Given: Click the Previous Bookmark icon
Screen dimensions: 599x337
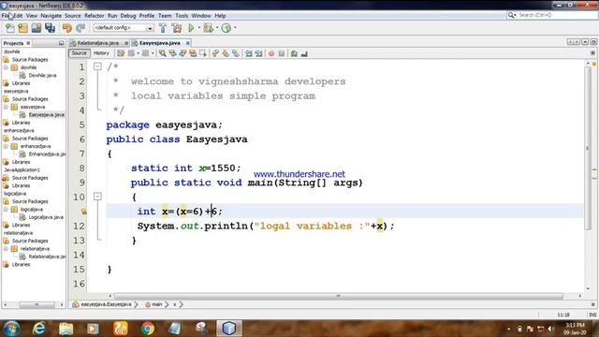Looking at the screenshot, I should [215, 53].
